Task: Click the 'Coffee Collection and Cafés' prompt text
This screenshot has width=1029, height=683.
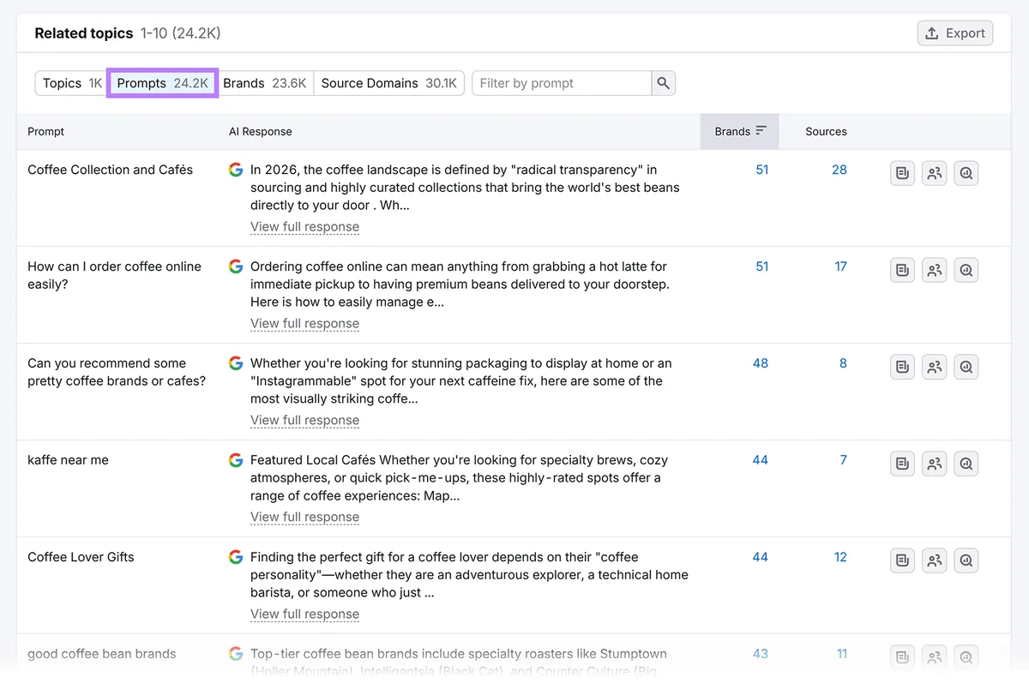Action: (x=110, y=170)
